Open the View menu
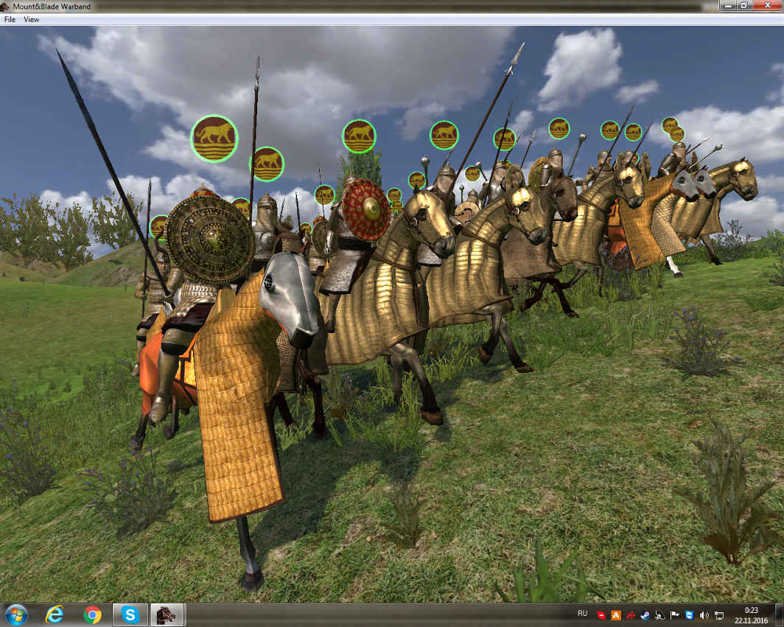784x627 pixels. click(x=31, y=20)
